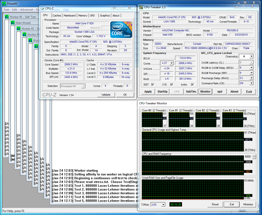Click the Test 5 Lucas-Lehmer log line
262x215 pixels.
click(95, 201)
